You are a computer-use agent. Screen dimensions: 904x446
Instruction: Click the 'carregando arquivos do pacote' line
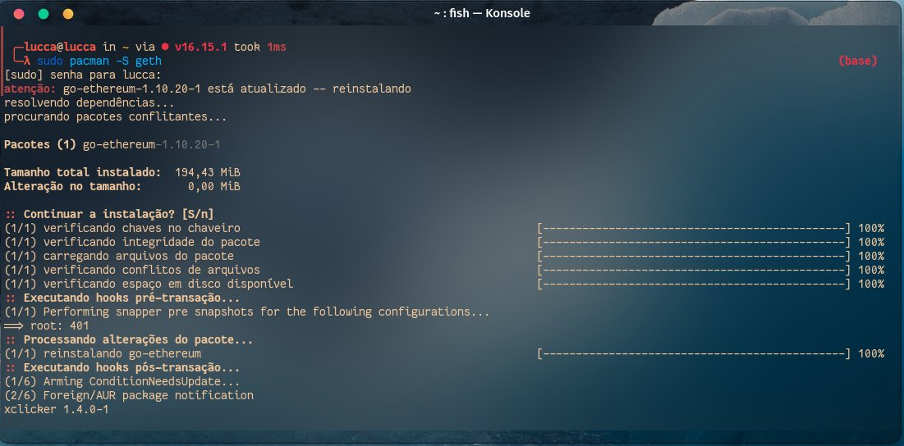pyautogui.click(x=119, y=256)
